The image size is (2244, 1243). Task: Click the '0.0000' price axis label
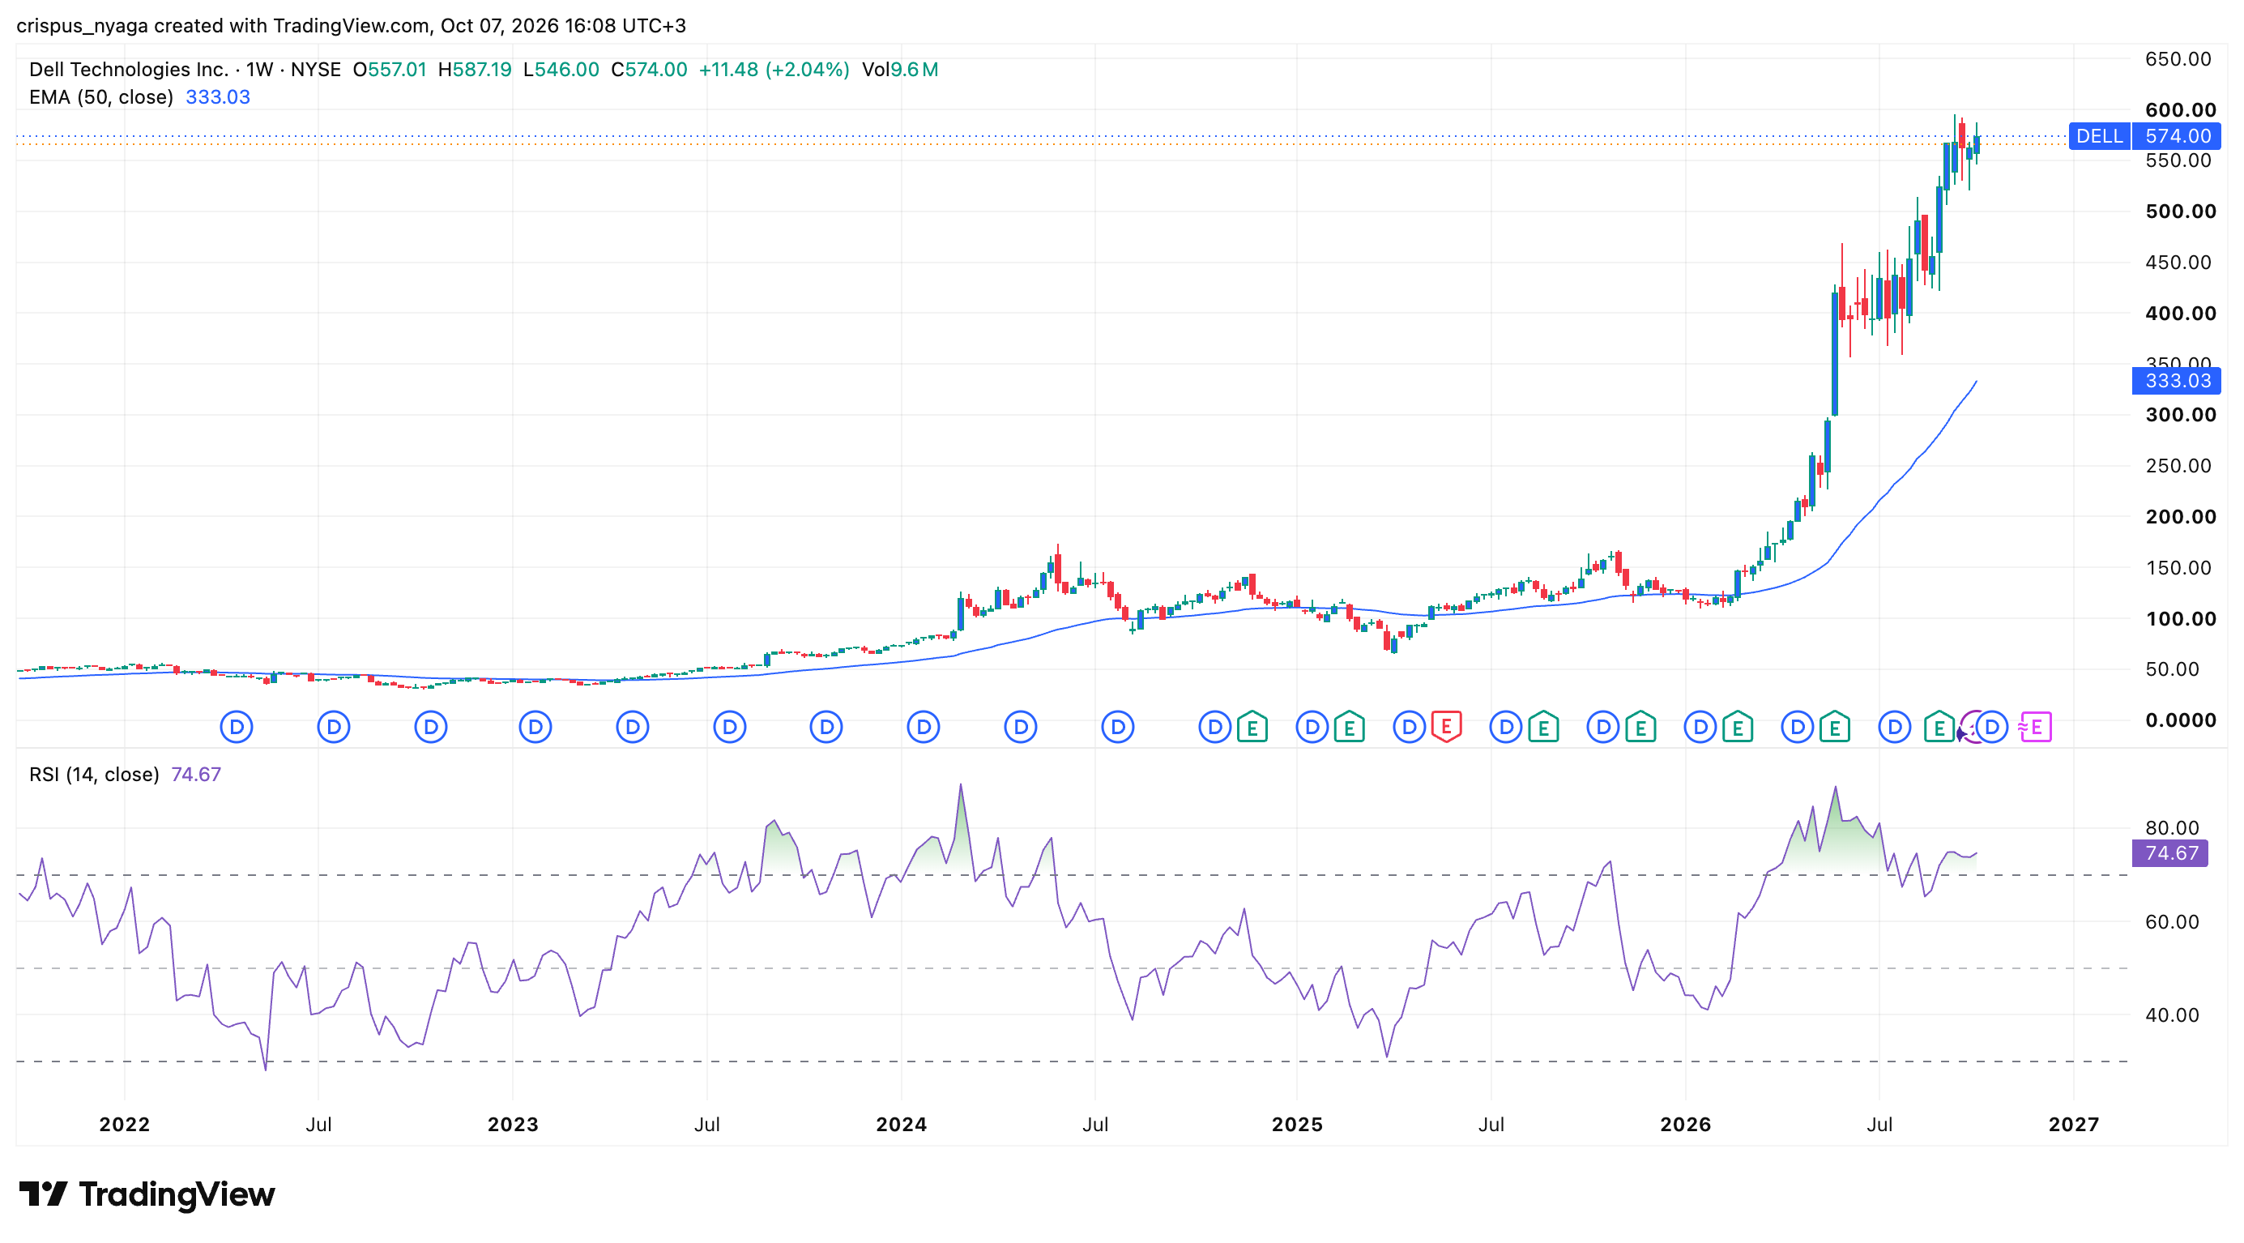[x=2181, y=720]
